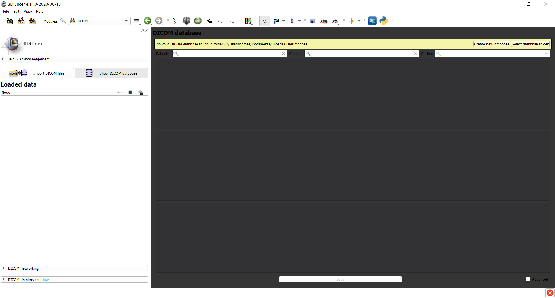This screenshot has width=555, height=298.
Task: Go back to the previous module
Action: 147,21
